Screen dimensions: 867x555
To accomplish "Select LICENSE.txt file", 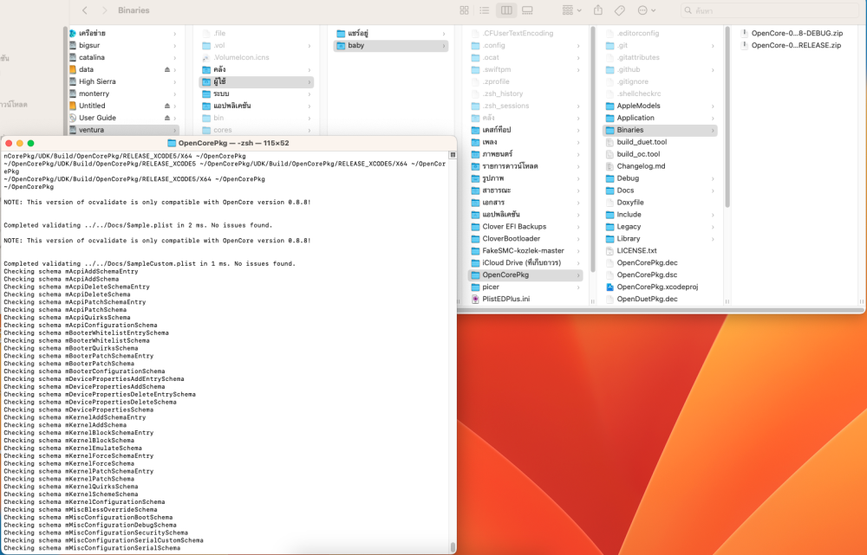I will [x=660, y=251].
